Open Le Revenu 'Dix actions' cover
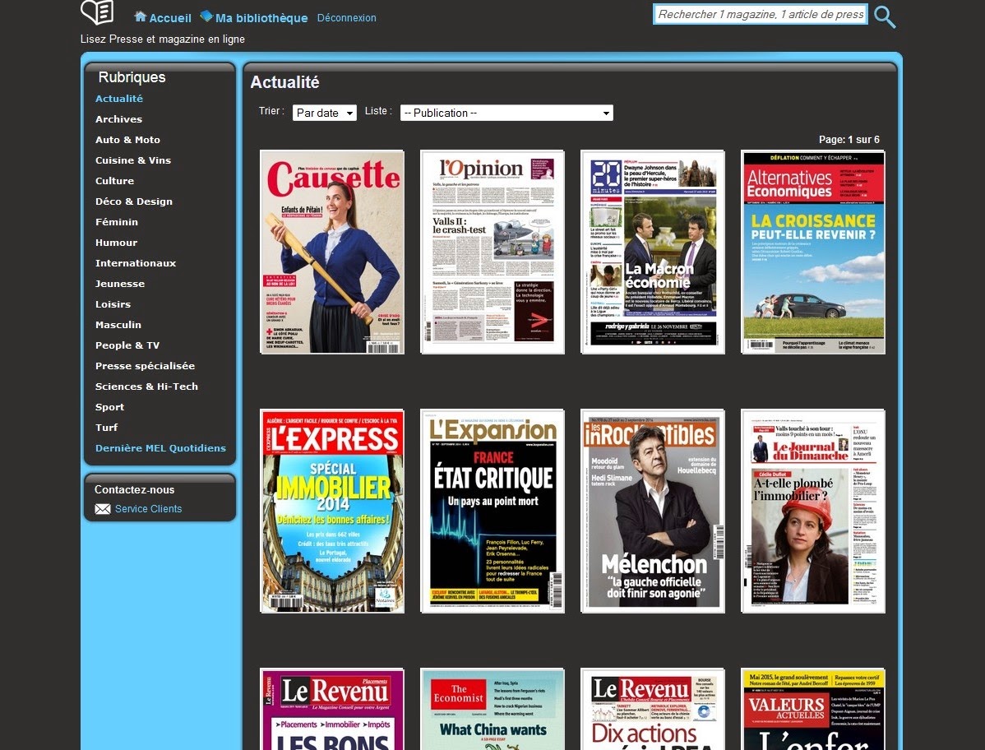Screen dimensions: 985x750 tap(653, 709)
